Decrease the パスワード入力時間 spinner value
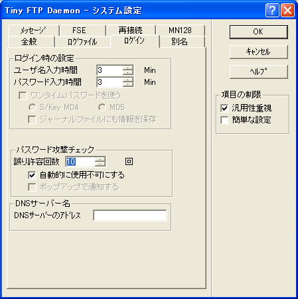The width and height of the screenshot is (298, 299). click(128, 85)
